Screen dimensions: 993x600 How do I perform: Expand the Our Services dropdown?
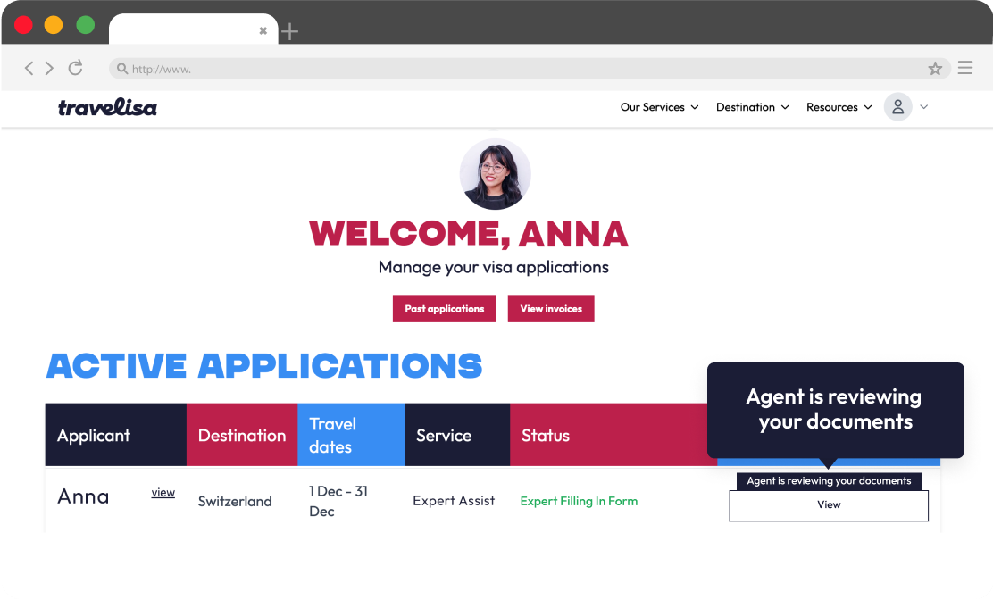(659, 107)
